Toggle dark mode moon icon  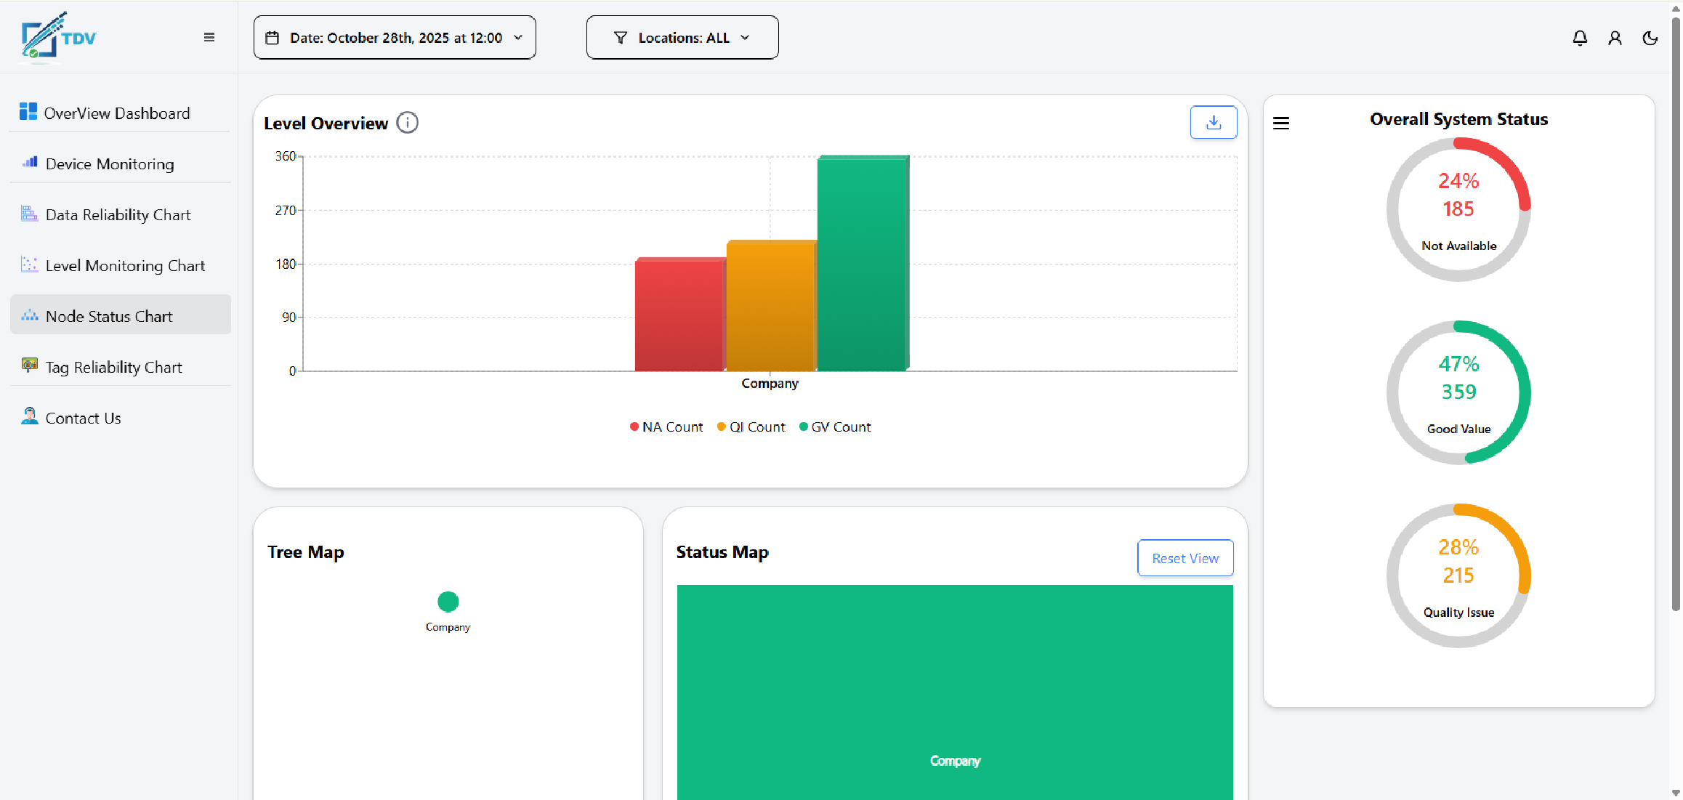[x=1650, y=38]
